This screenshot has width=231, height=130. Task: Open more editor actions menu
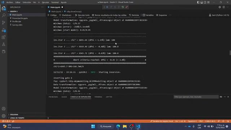tap(228, 7)
